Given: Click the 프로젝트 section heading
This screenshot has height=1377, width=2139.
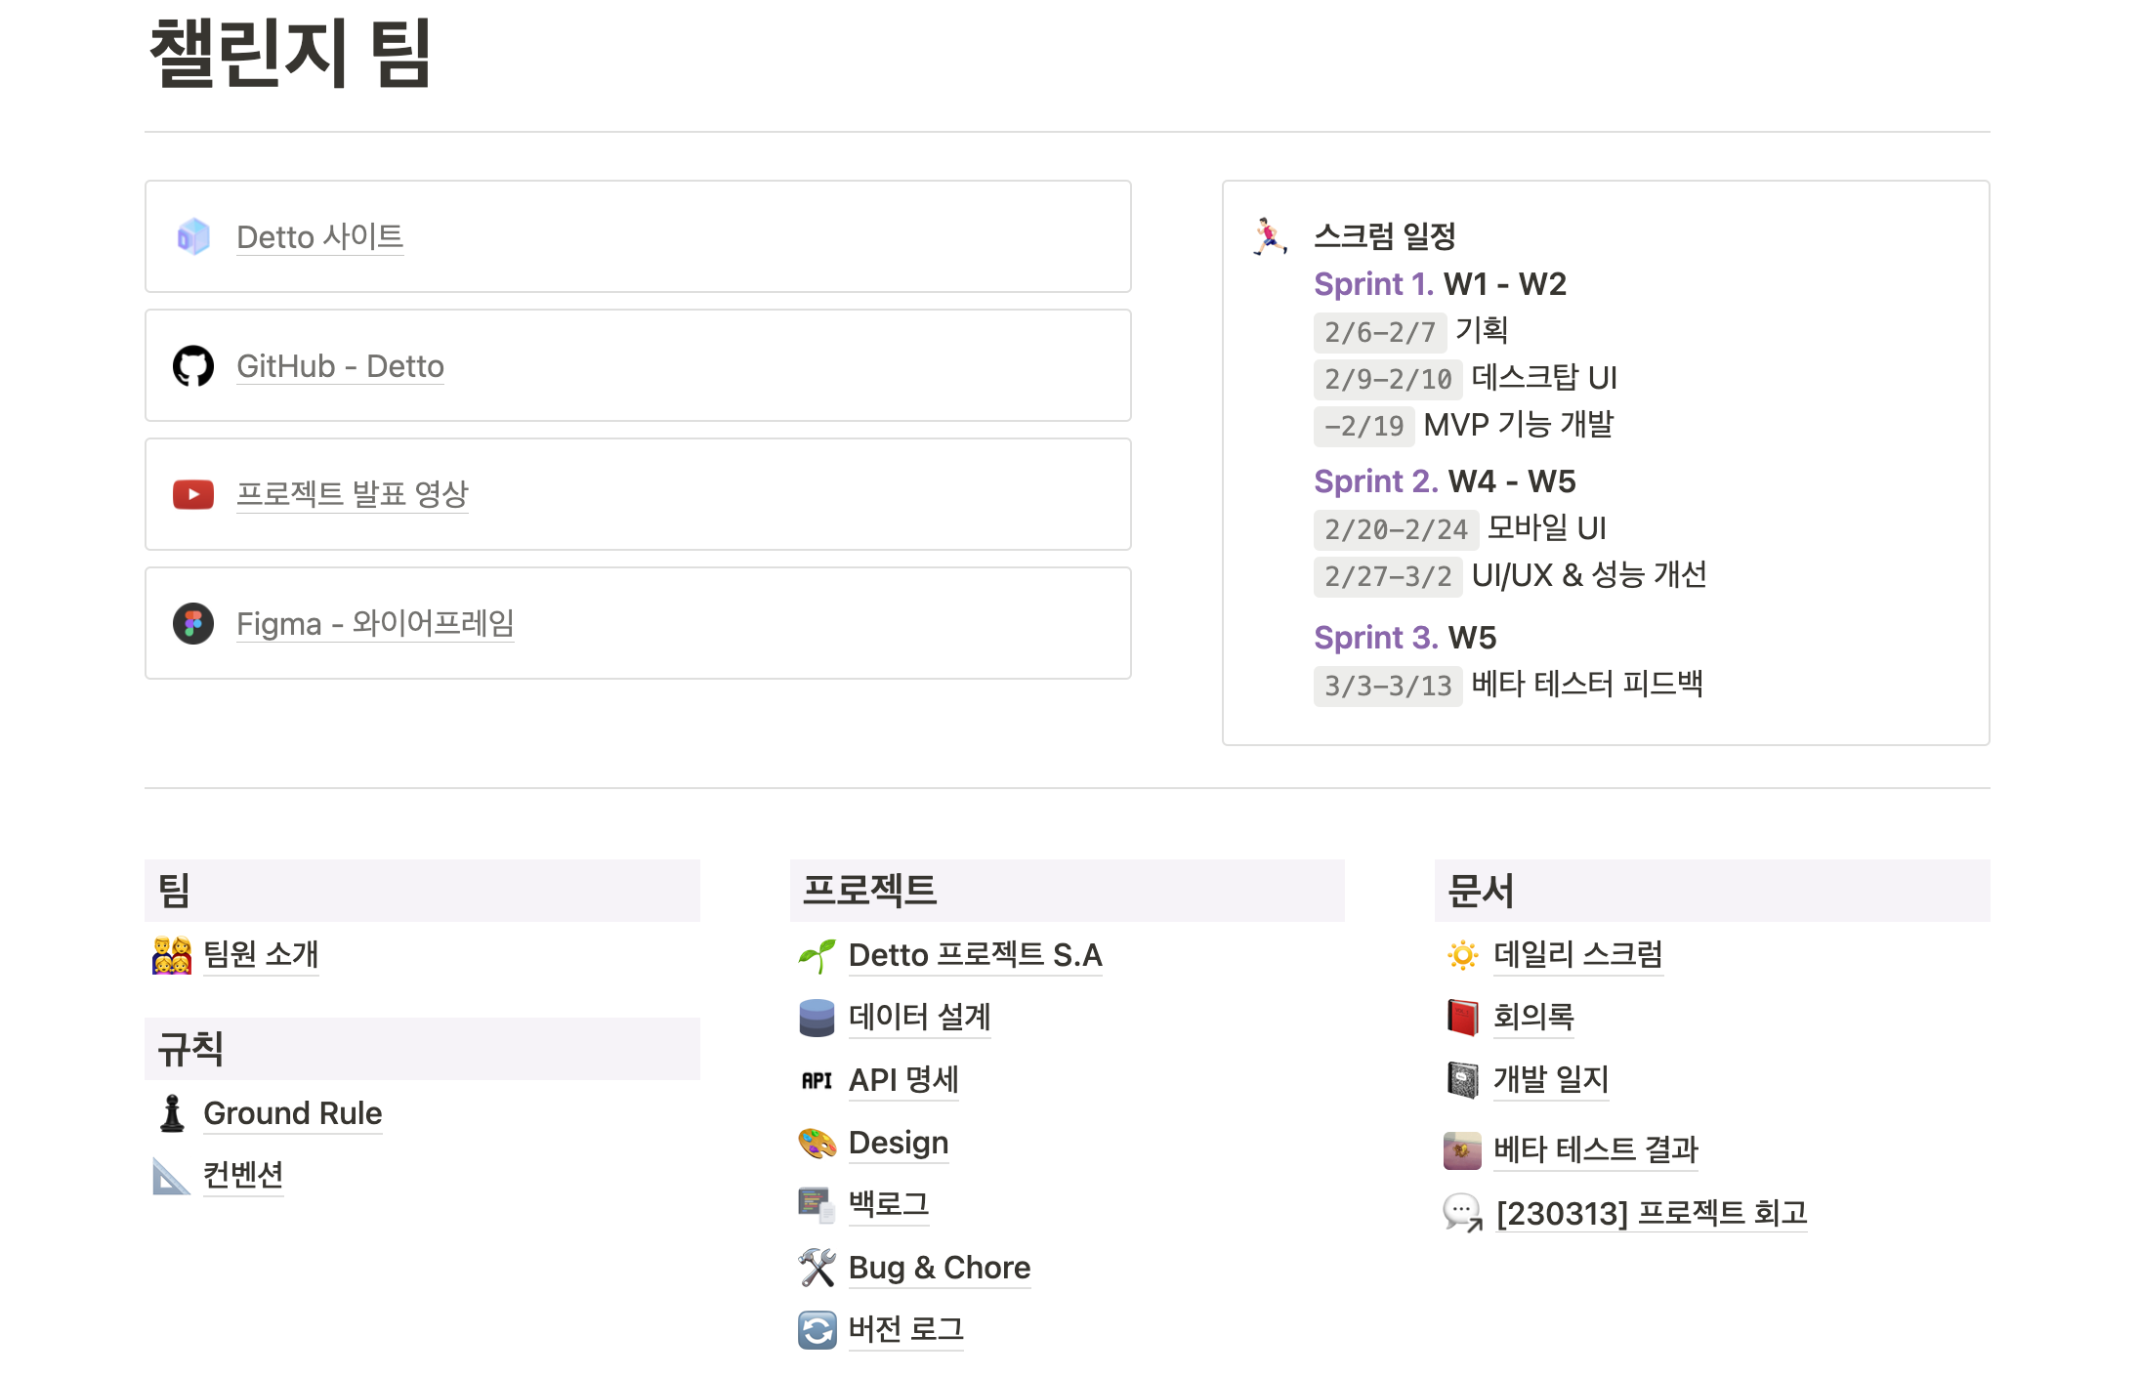Looking at the screenshot, I should click(869, 891).
